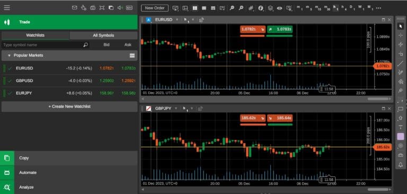Click the price alert bell icon
This screenshot has height=194, width=407.
(x=401, y=165)
